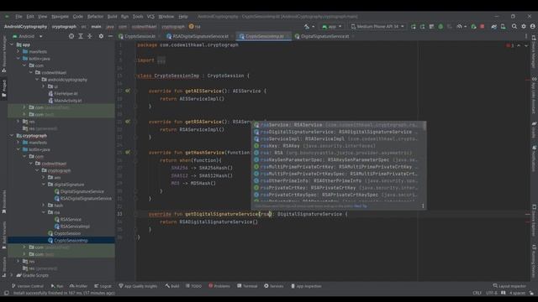Click the override gutter icon beside getRSAService
Screen dimensions: 538x302
[128, 122]
